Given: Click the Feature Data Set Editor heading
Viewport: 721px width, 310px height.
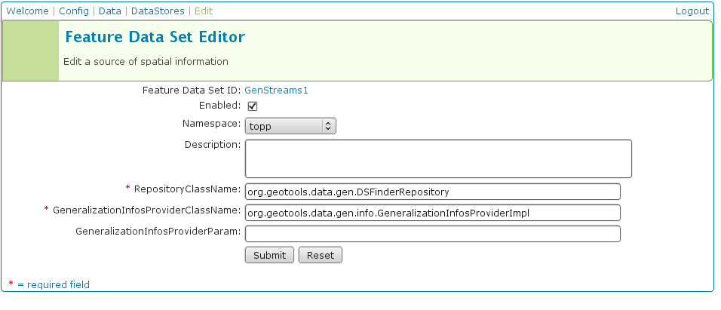Looking at the screenshot, I should click(155, 37).
